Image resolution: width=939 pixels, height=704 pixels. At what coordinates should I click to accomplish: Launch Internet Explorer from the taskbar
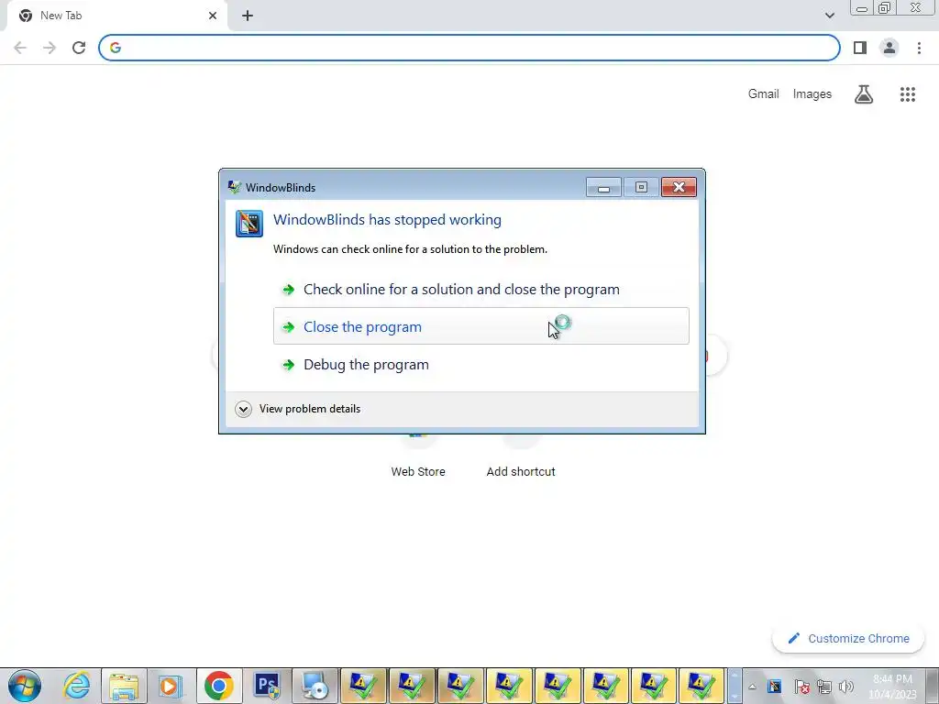[77, 686]
